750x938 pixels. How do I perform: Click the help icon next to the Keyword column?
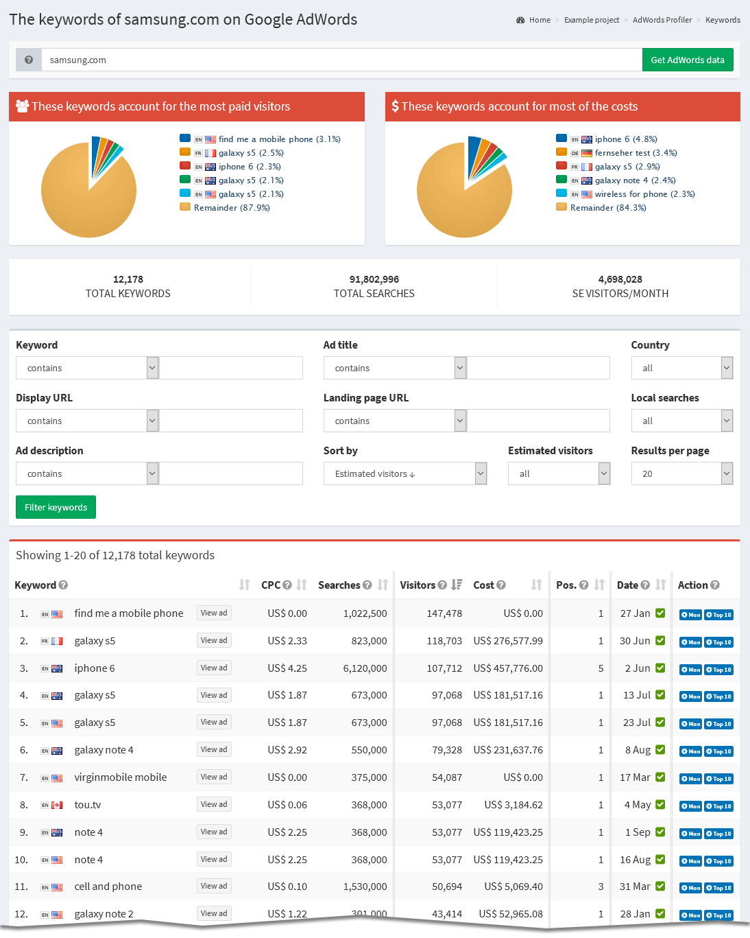point(62,585)
